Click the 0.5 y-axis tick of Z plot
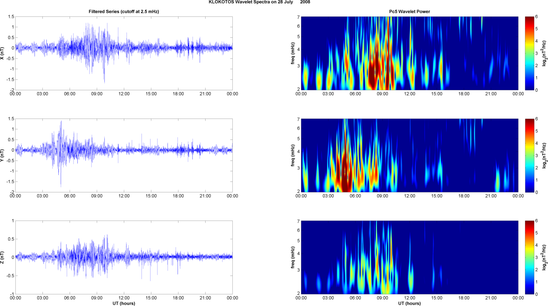This screenshot has width=548, height=306. (x=11, y=239)
